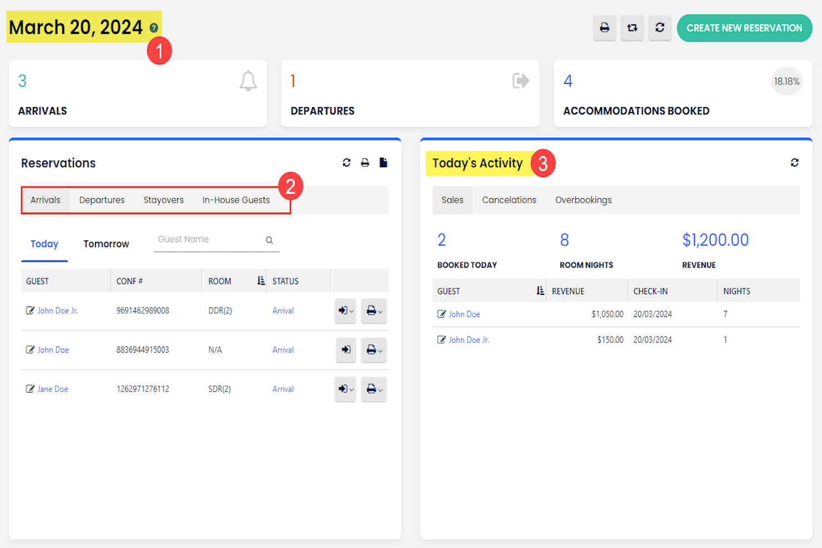Select the In-House Guests tab
Screen dimensions: 822x548
click(235, 200)
